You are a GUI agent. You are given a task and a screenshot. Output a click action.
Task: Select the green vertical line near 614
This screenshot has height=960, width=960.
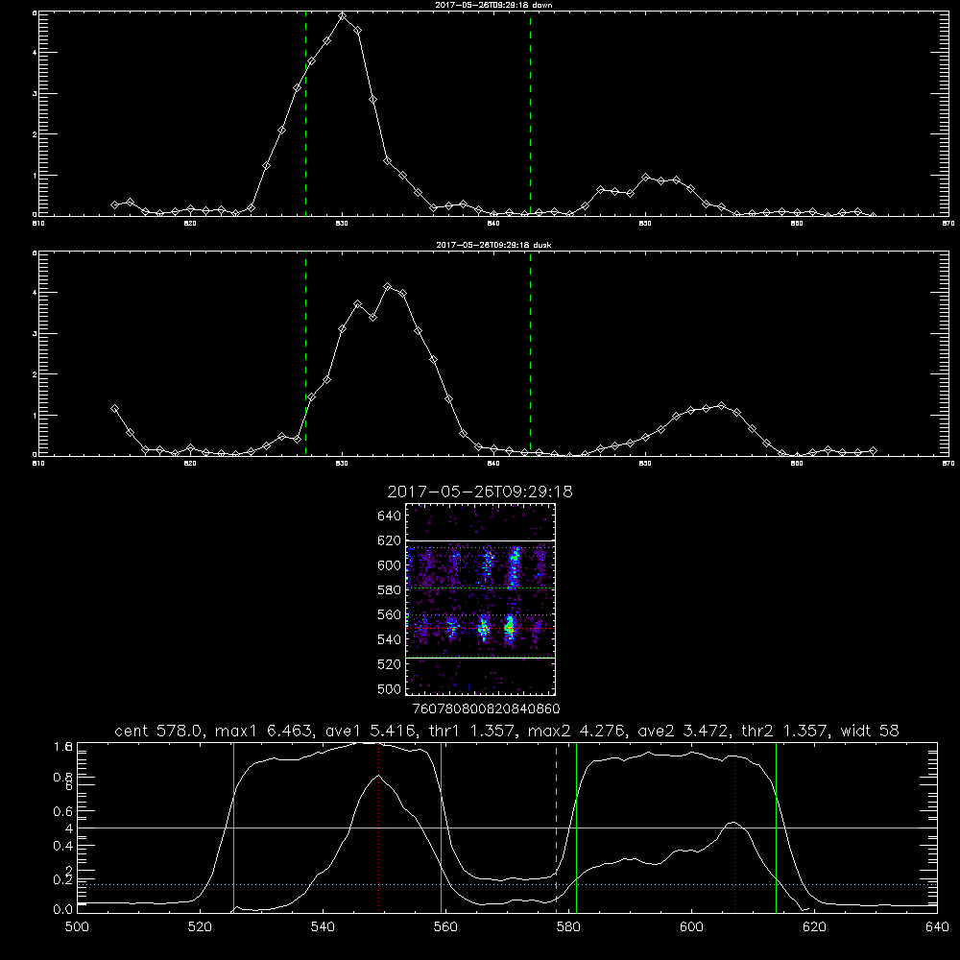(x=776, y=827)
